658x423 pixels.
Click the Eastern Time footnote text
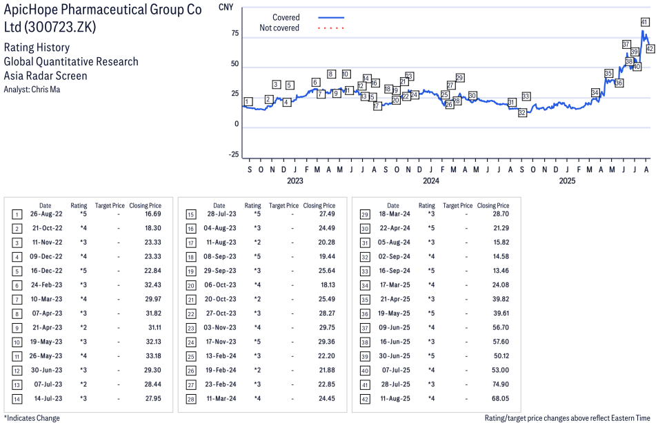pyautogui.click(x=568, y=418)
